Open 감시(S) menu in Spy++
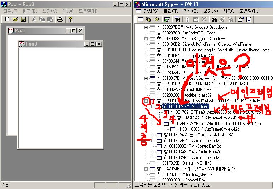The image size is (273, 189). point(151,11)
